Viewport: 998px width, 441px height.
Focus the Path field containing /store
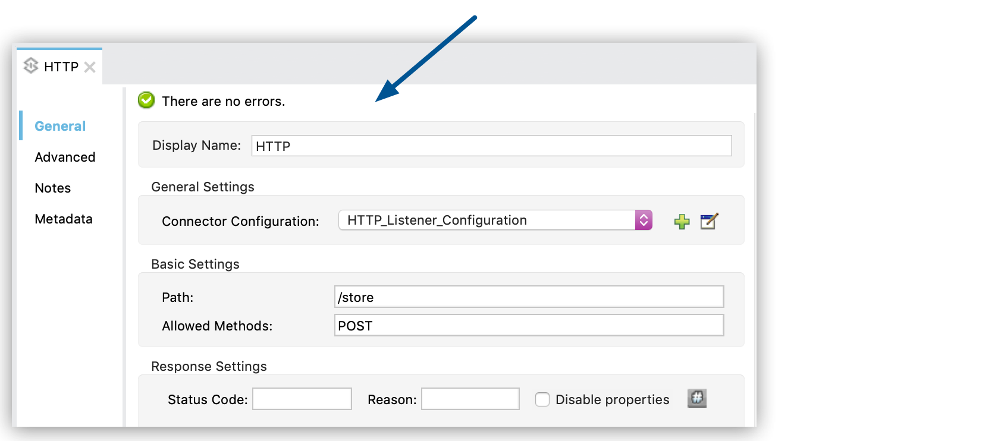[529, 297]
